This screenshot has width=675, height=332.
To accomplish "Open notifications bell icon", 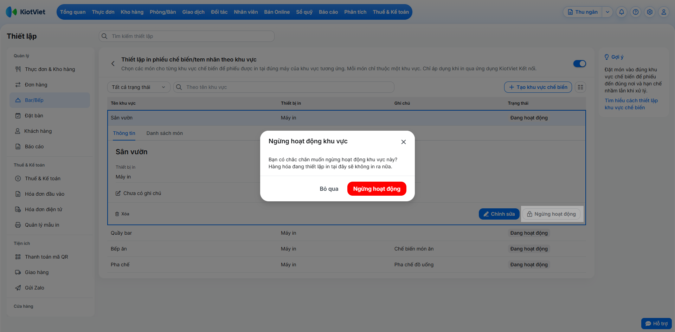I will tap(622, 12).
